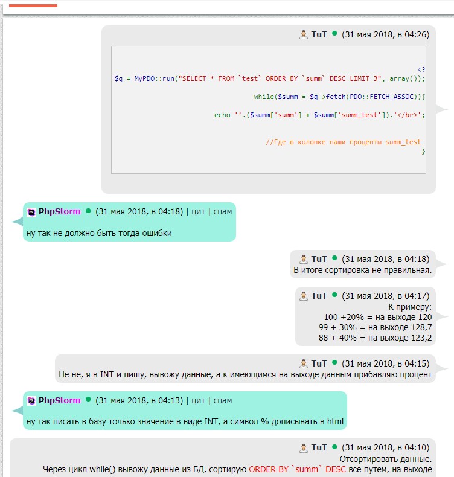Click TuT avatar icon in 04:15 message
The image size is (454, 477).
[x=304, y=363]
